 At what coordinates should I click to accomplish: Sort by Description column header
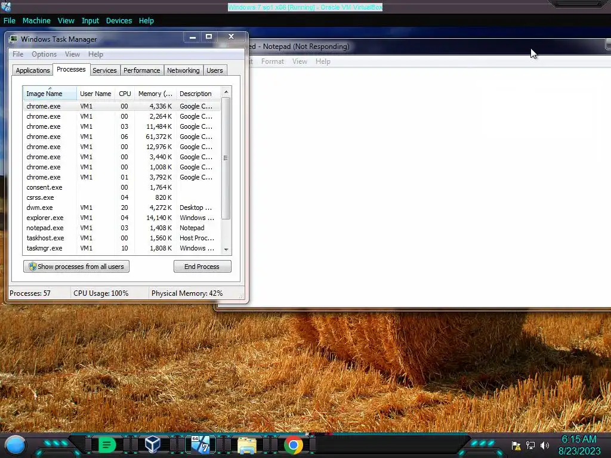[x=198, y=94]
